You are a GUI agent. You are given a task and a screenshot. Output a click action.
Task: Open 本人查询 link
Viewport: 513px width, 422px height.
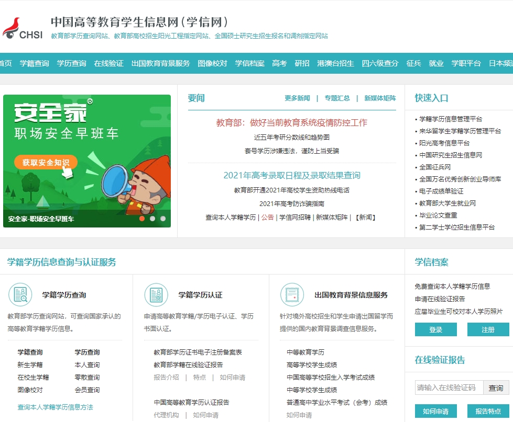[87, 365]
